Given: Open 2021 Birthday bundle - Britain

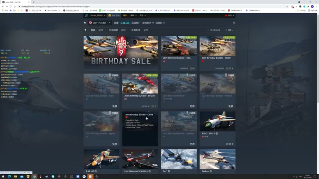Looking at the screenshot, I should [140, 91].
